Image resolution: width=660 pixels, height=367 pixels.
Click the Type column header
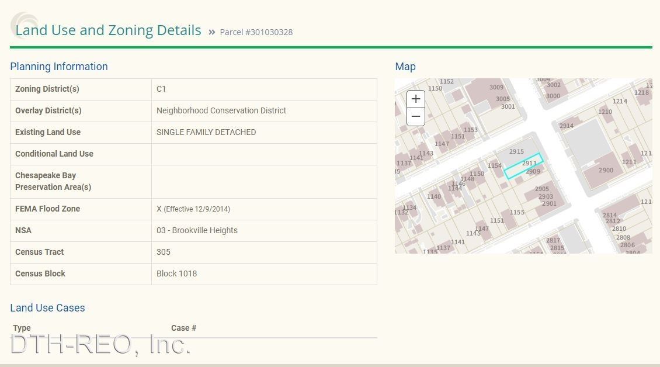(22, 328)
